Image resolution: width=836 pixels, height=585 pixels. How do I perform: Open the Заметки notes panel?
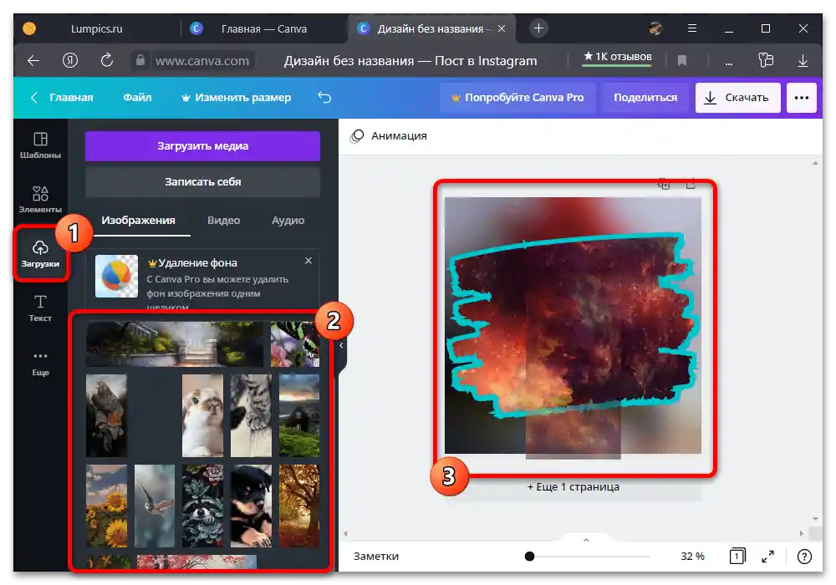(376, 557)
